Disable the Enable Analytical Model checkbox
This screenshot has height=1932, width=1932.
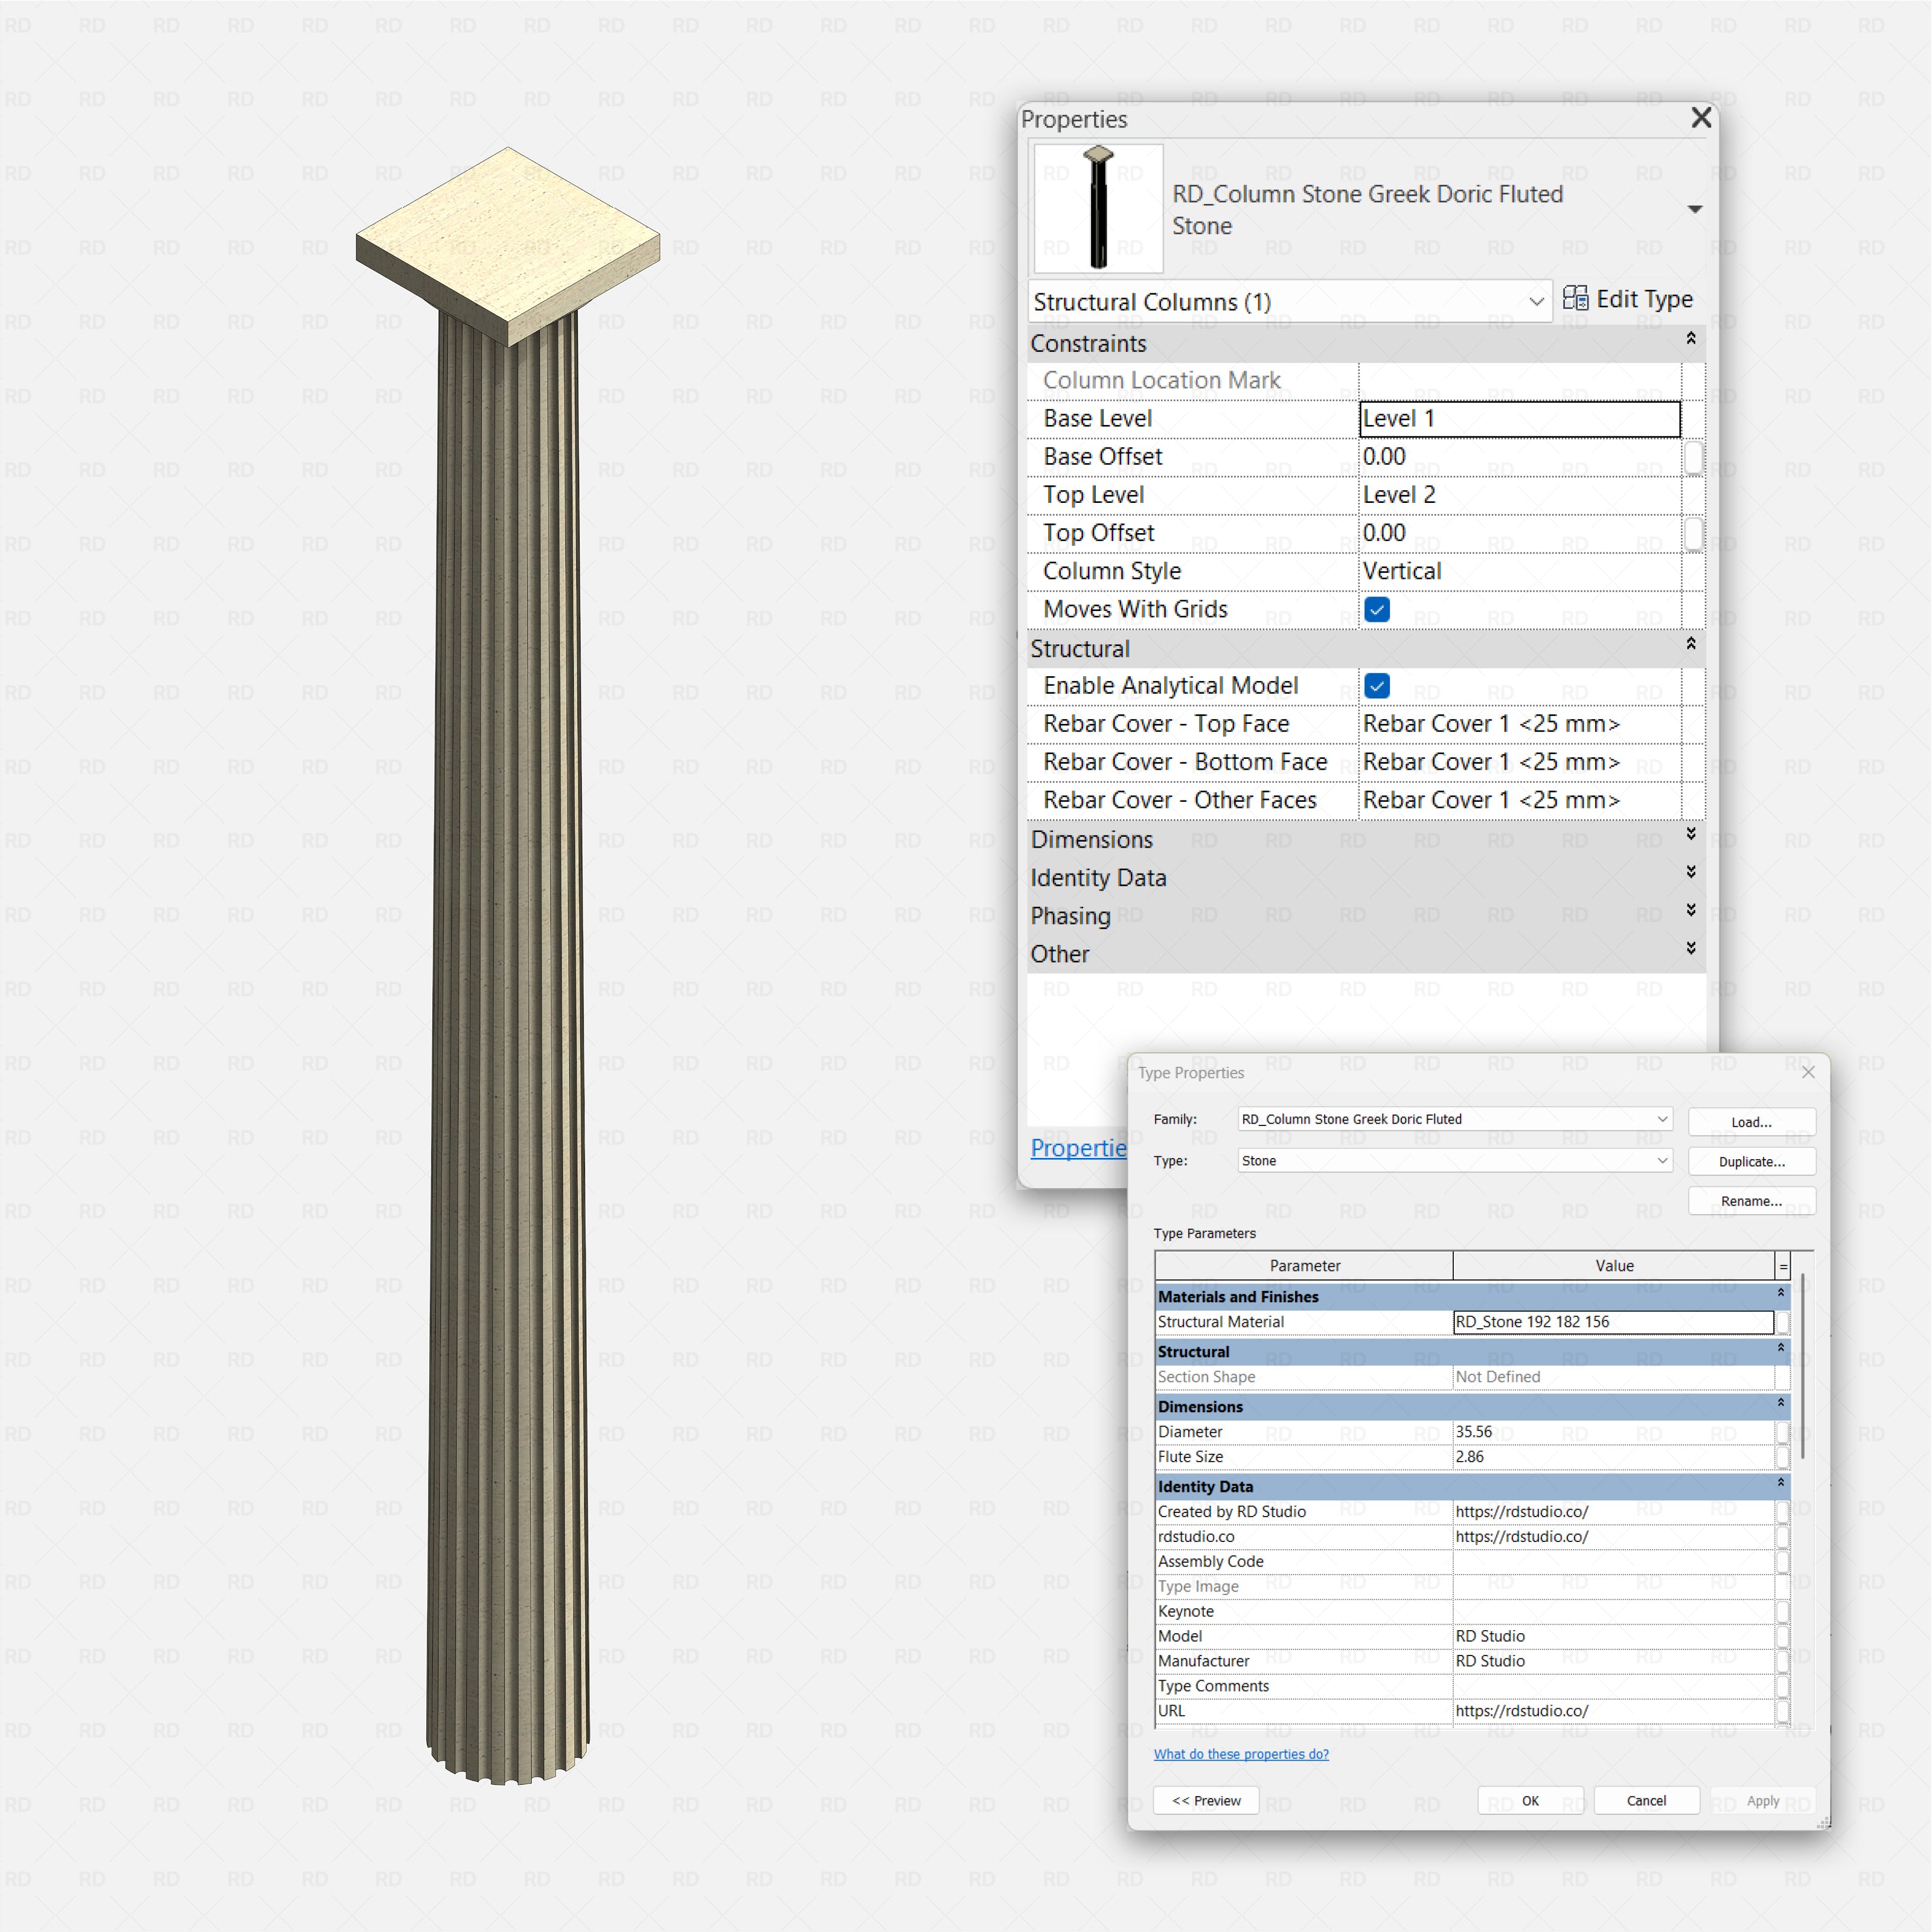coord(1377,686)
